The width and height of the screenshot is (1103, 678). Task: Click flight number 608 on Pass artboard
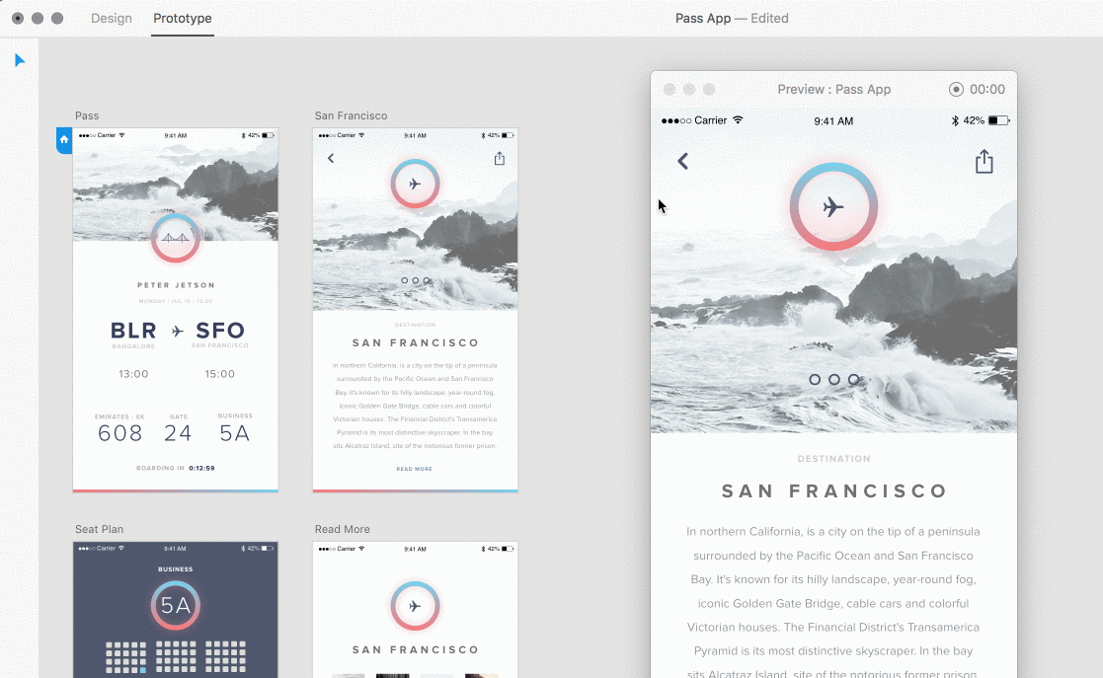pos(120,433)
